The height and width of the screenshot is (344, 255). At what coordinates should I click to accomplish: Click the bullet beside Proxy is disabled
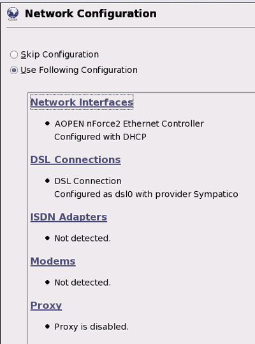pos(47,327)
